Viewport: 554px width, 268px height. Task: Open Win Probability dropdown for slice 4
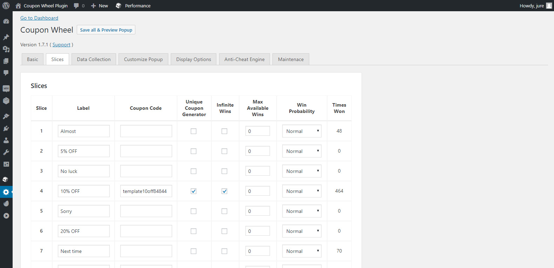coord(302,191)
